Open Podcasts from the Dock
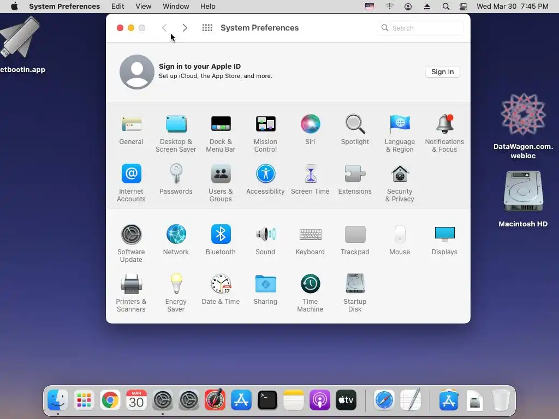The width and height of the screenshot is (559, 419). click(320, 400)
